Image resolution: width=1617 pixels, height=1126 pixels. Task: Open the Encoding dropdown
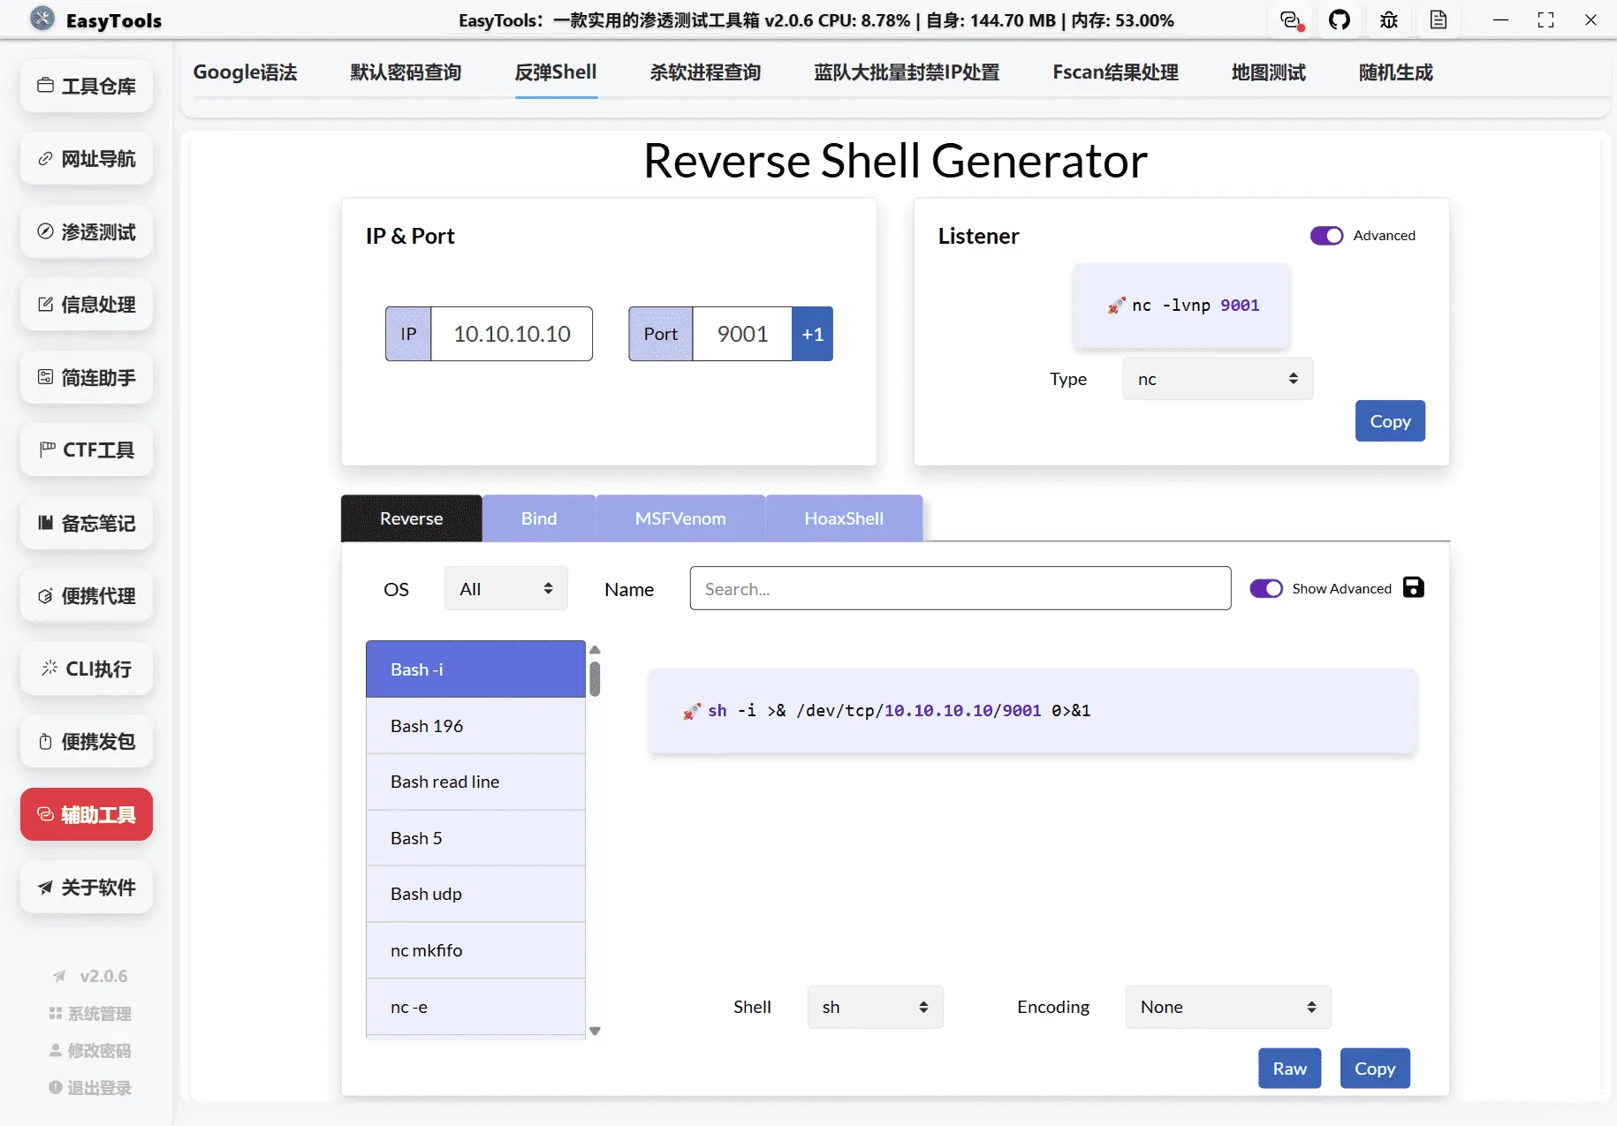tap(1226, 1006)
